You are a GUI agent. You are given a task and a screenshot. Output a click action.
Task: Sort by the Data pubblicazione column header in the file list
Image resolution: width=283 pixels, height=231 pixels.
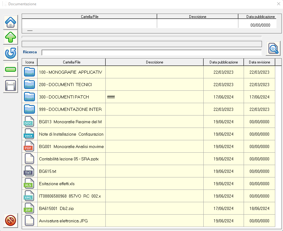coord(223,62)
